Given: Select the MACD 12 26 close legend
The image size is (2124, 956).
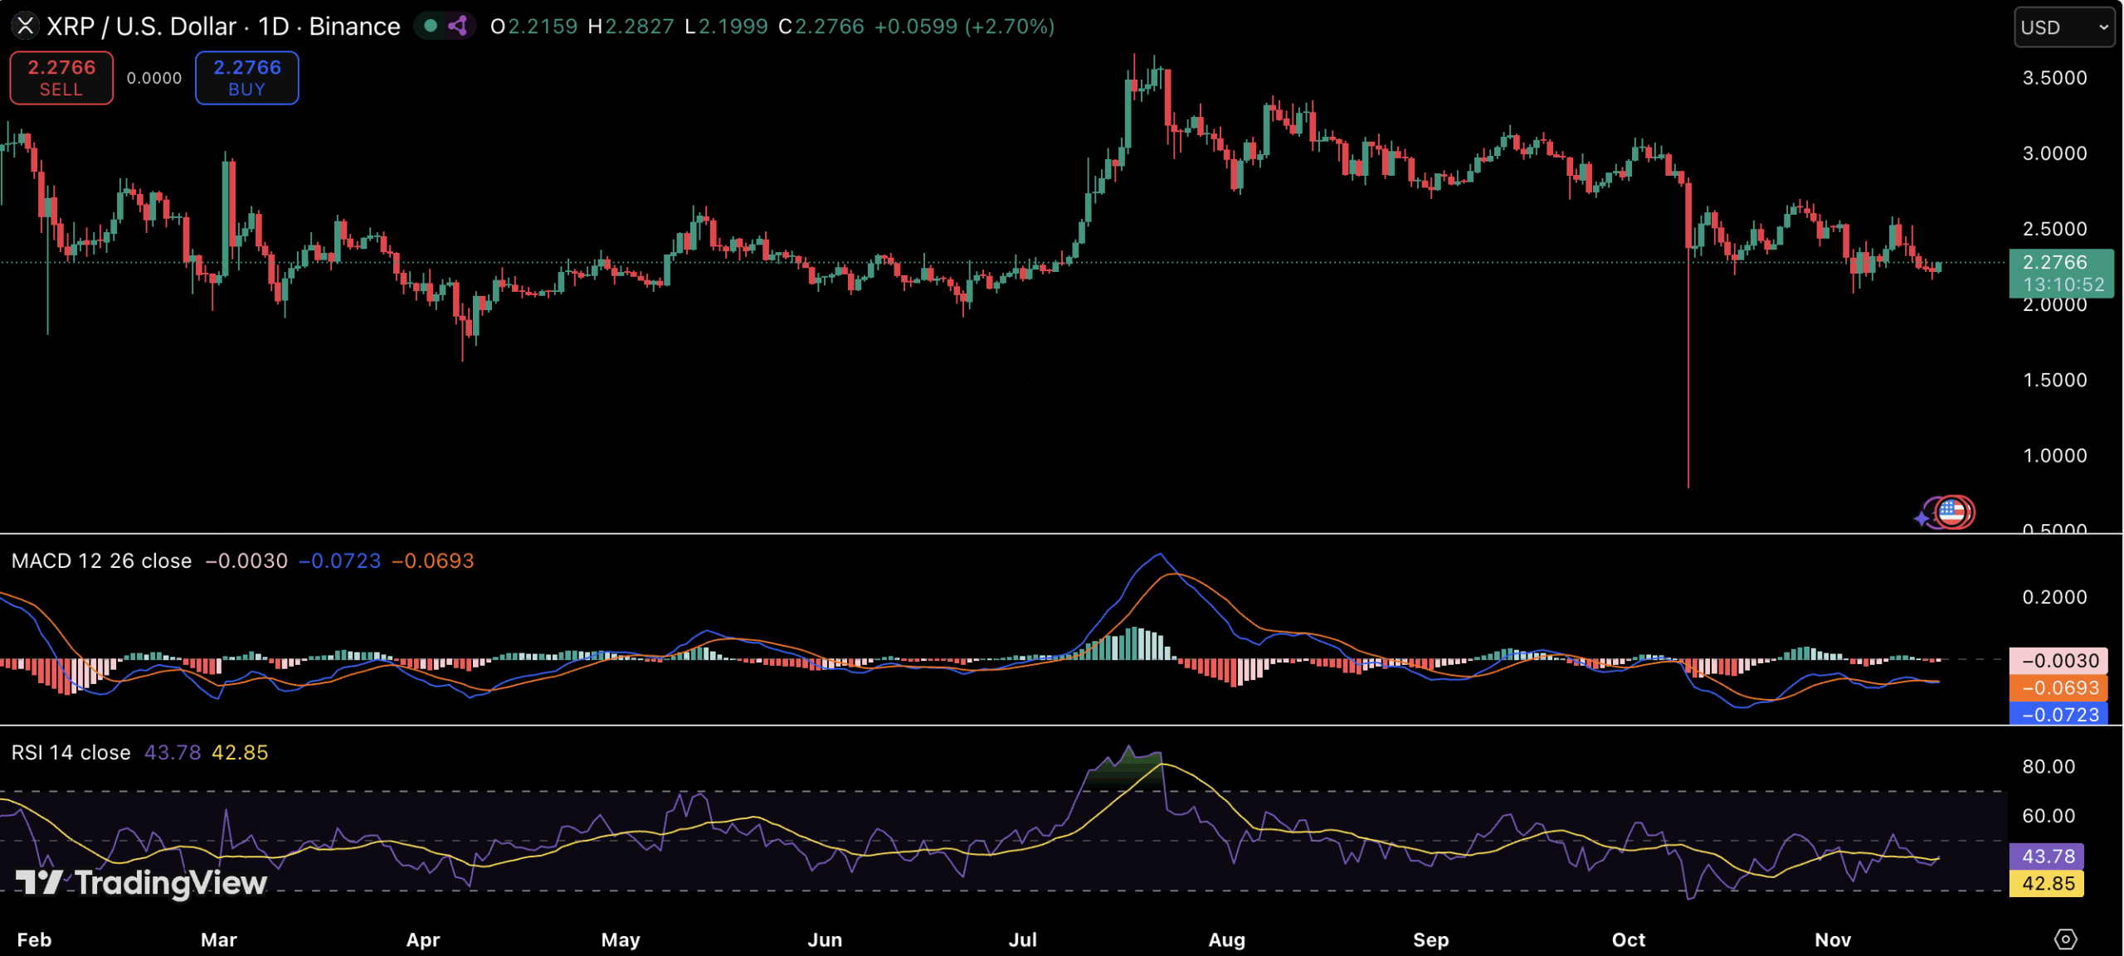Looking at the screenshot, I should pos(101,561).
